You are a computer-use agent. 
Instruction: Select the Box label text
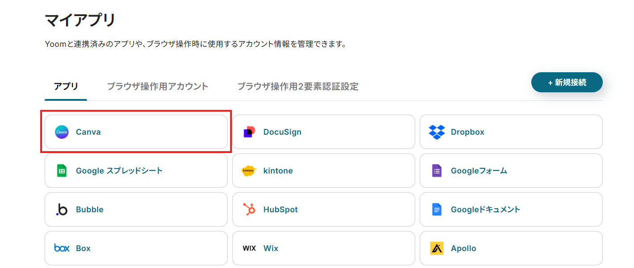(83, 248)
